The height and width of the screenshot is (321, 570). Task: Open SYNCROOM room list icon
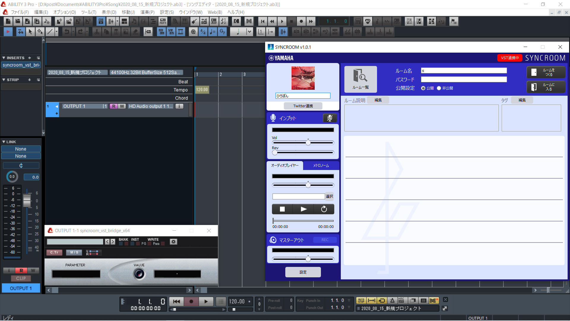coord(360,79)
